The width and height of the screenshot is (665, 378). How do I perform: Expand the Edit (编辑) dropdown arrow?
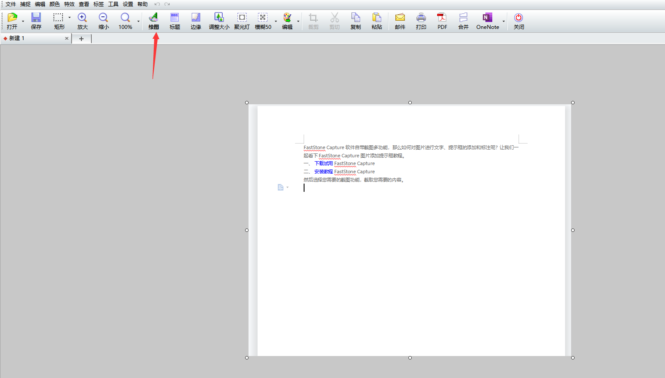click(298, 21)
